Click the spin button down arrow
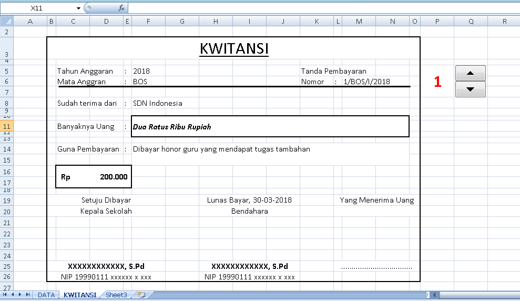 point(470,89)
